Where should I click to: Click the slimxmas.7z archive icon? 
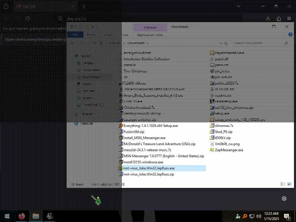[x=212, y=126]
